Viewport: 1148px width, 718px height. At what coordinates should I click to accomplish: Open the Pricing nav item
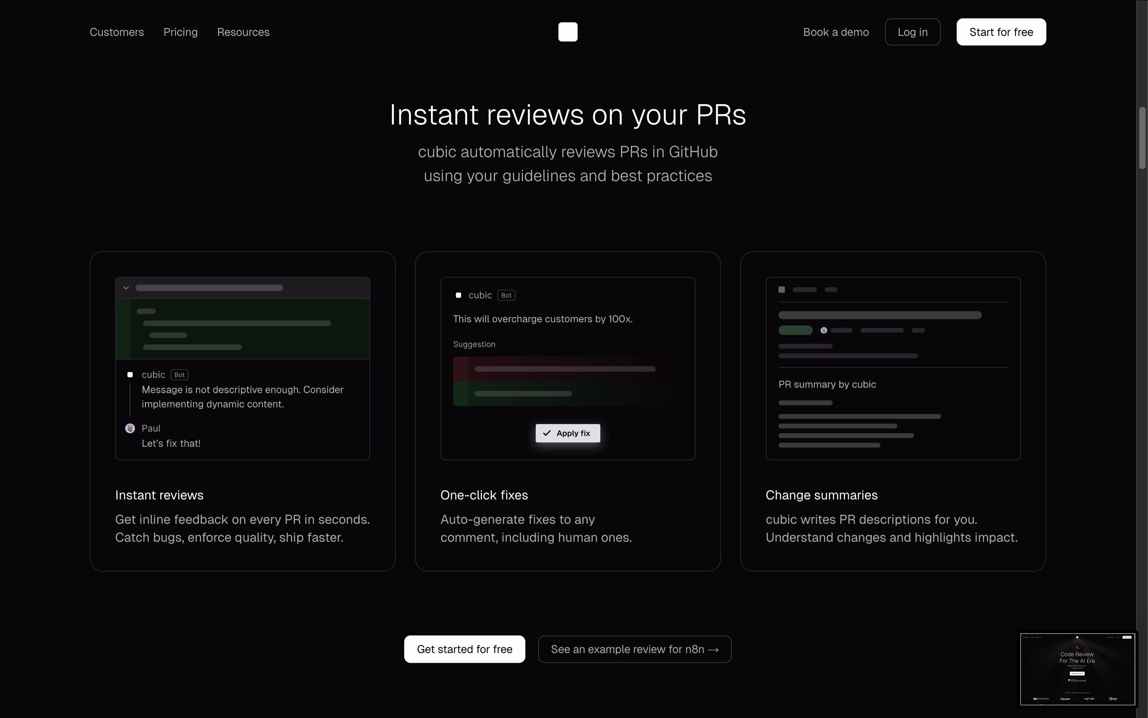[x=180, y=32]
